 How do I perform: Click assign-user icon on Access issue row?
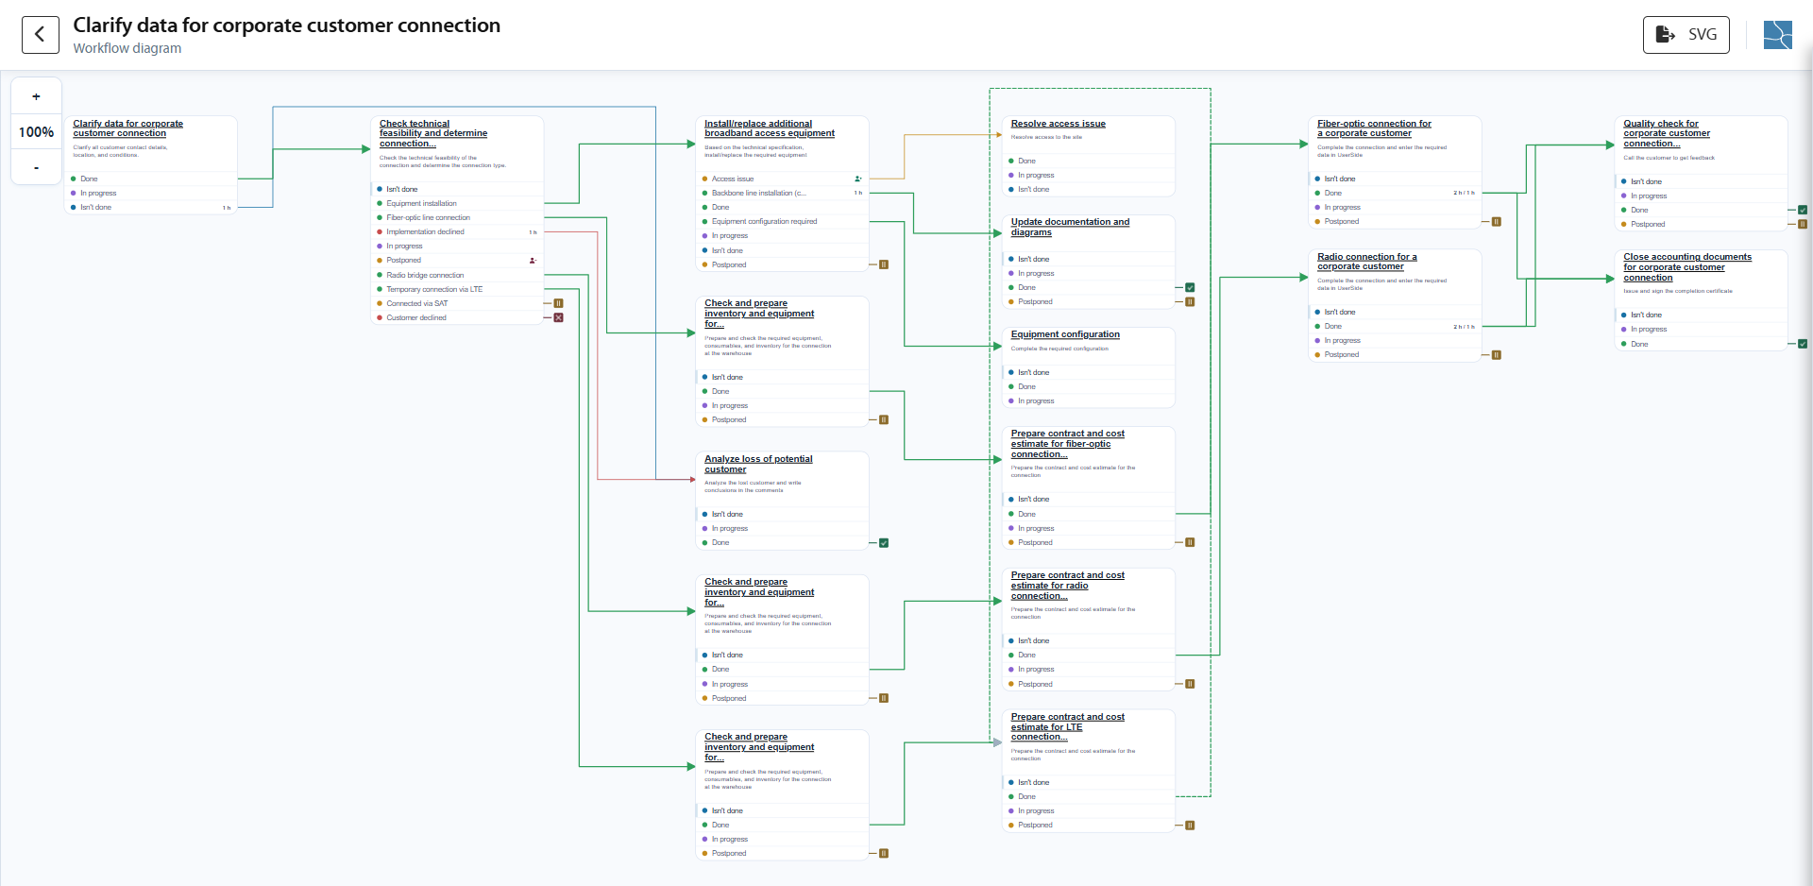pyautogui.click(x=857, y=179)
